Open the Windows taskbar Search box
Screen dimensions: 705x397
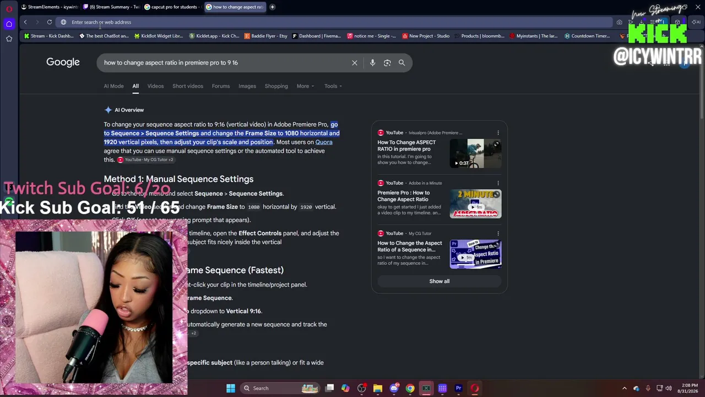coord(281,388)
